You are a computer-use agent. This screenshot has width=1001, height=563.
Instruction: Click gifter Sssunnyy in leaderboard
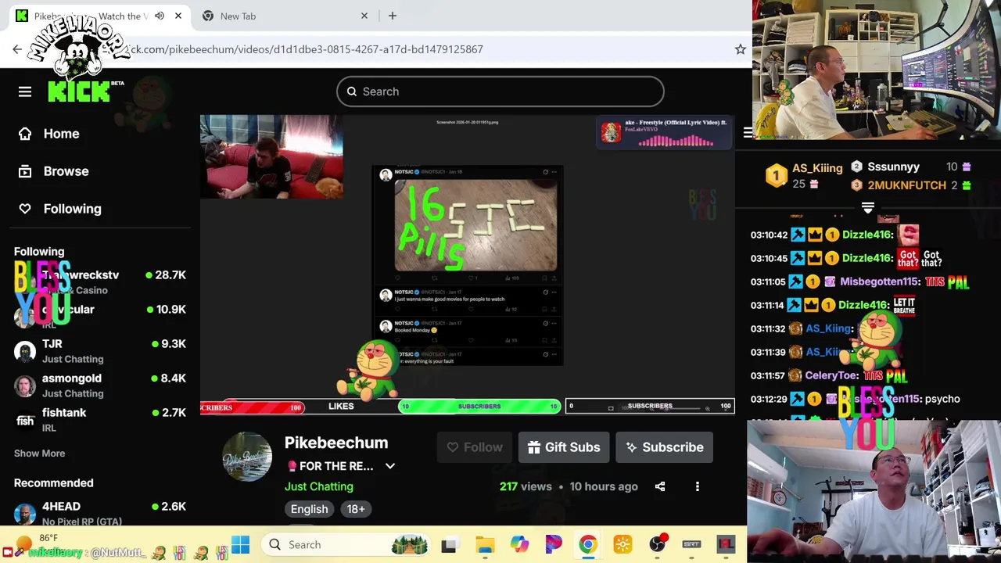[893, 167]
